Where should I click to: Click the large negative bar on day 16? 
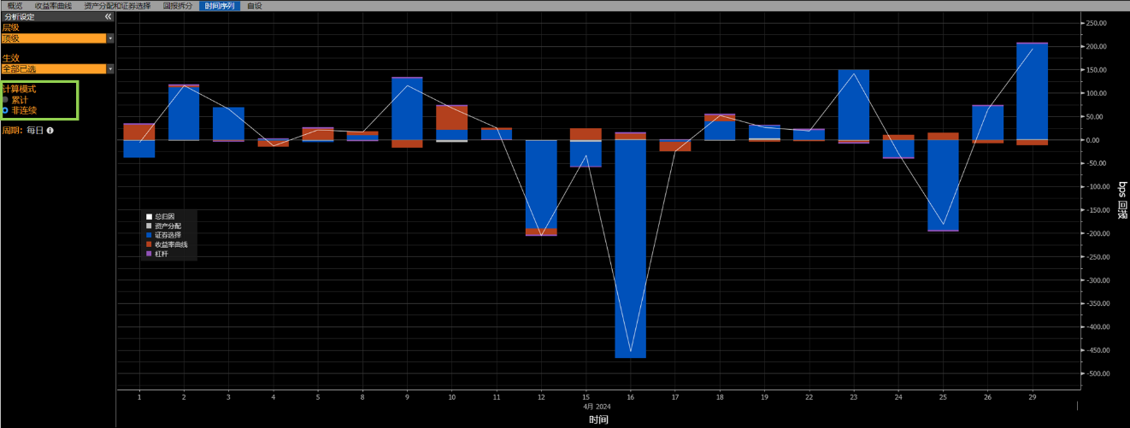pyautogui.click(x=631, y=249)
